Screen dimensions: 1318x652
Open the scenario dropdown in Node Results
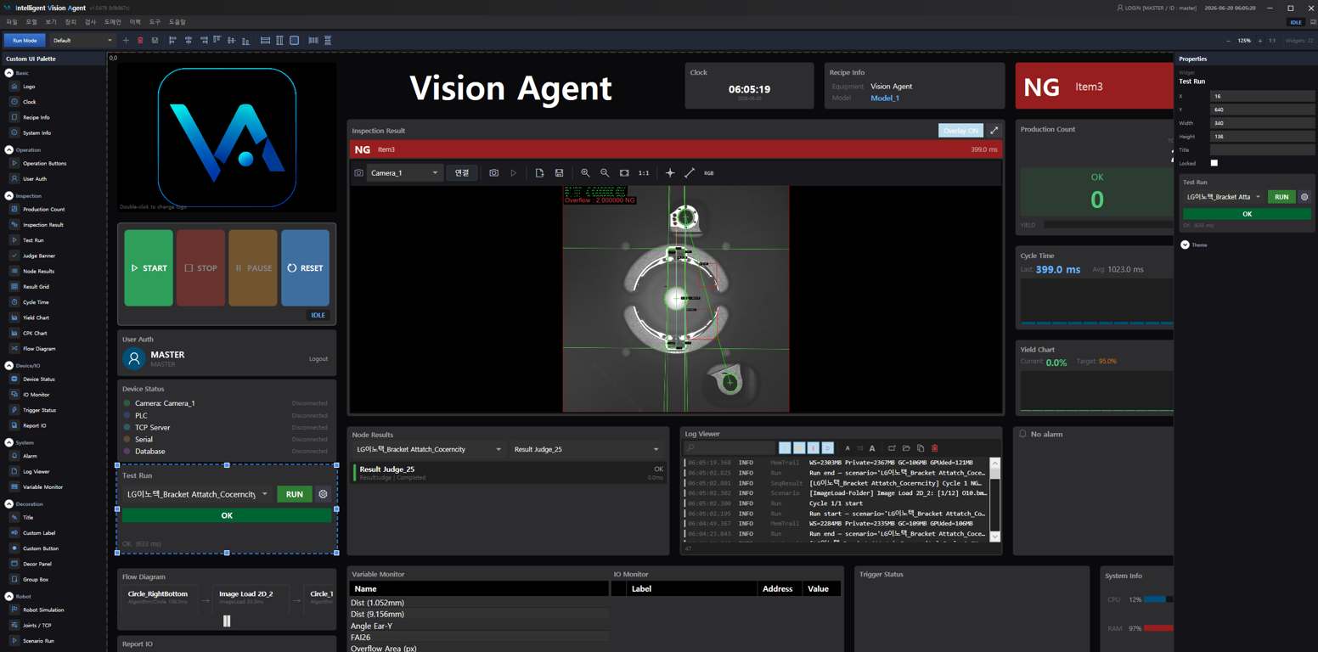(428, 450)
